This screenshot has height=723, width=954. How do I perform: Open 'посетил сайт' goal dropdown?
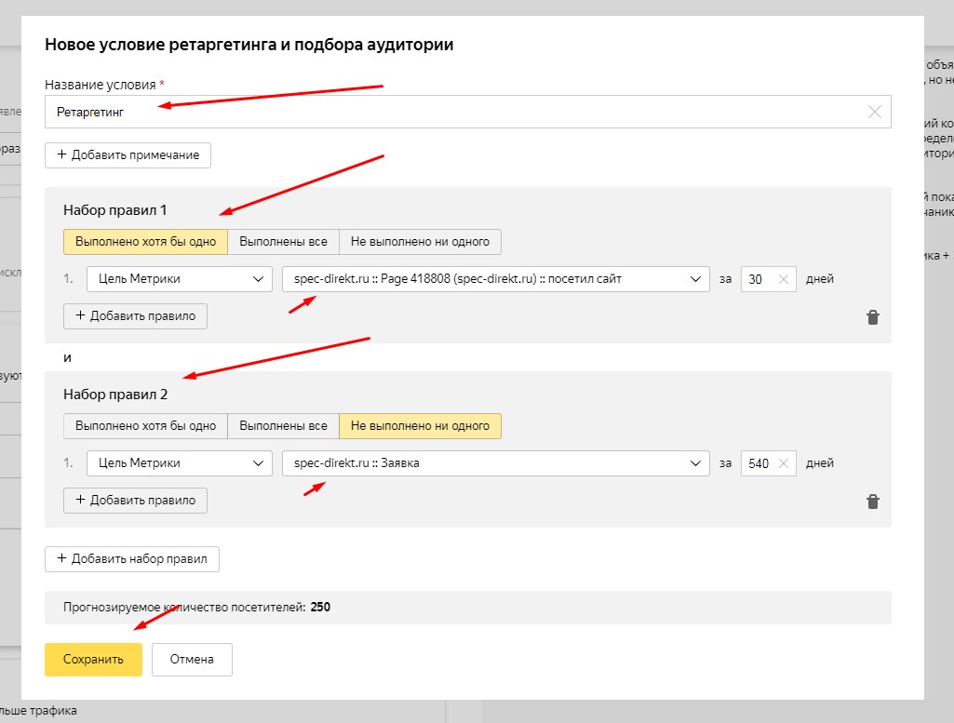click(495, 279)
